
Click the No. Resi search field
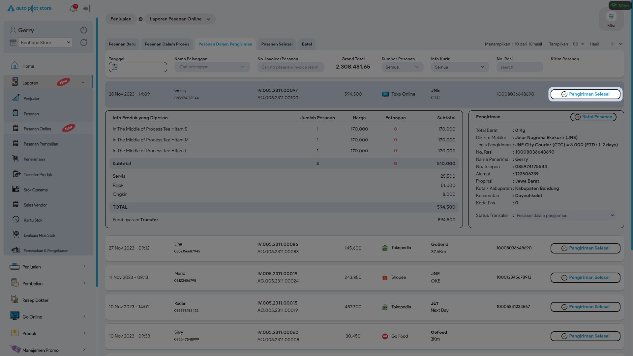519,67
